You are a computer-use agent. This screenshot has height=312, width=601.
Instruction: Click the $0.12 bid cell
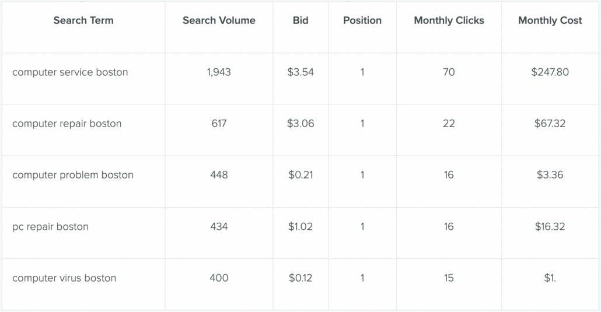click(300, 278)
